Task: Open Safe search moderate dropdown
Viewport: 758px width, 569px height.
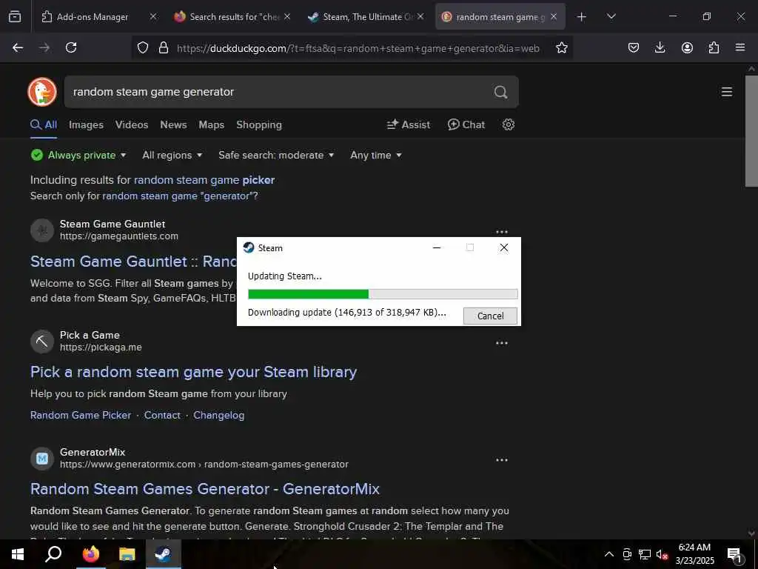Action: pyautogui.click(x=276, y=155)
